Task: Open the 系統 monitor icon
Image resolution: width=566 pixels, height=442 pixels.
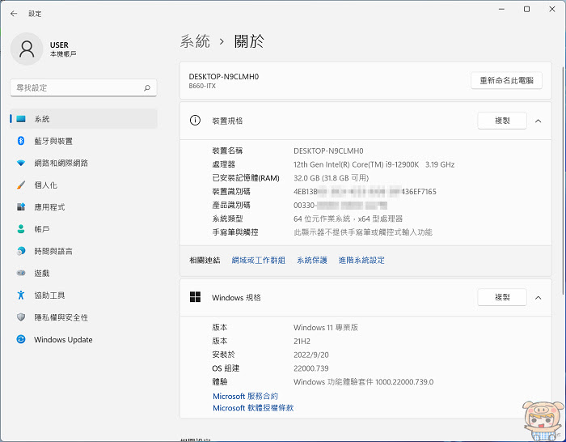Action: click(21, 118)
